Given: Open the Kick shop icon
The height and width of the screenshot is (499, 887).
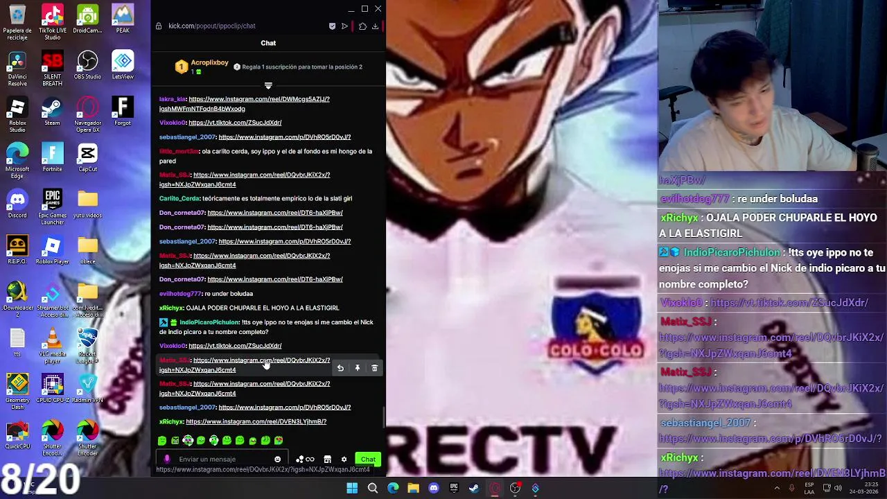Looking at the screenshot, I should [327, 459].
